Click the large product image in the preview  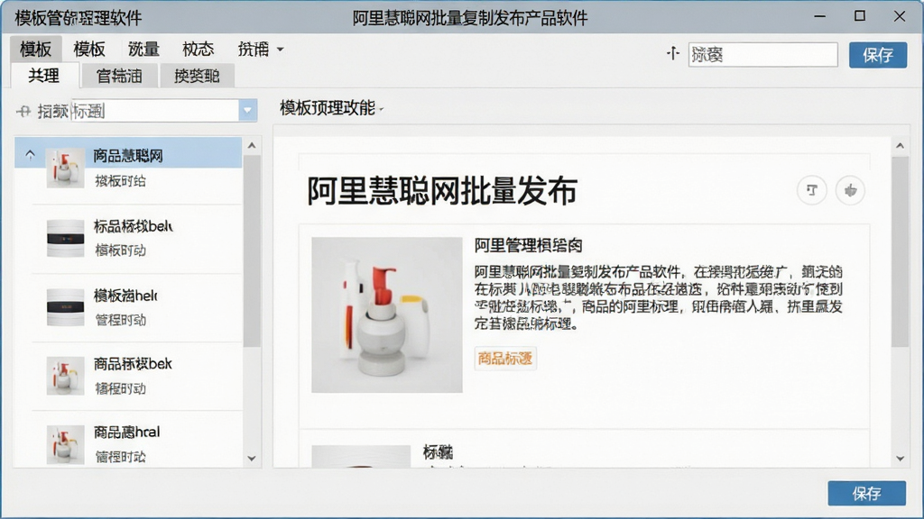coord(386,314)
